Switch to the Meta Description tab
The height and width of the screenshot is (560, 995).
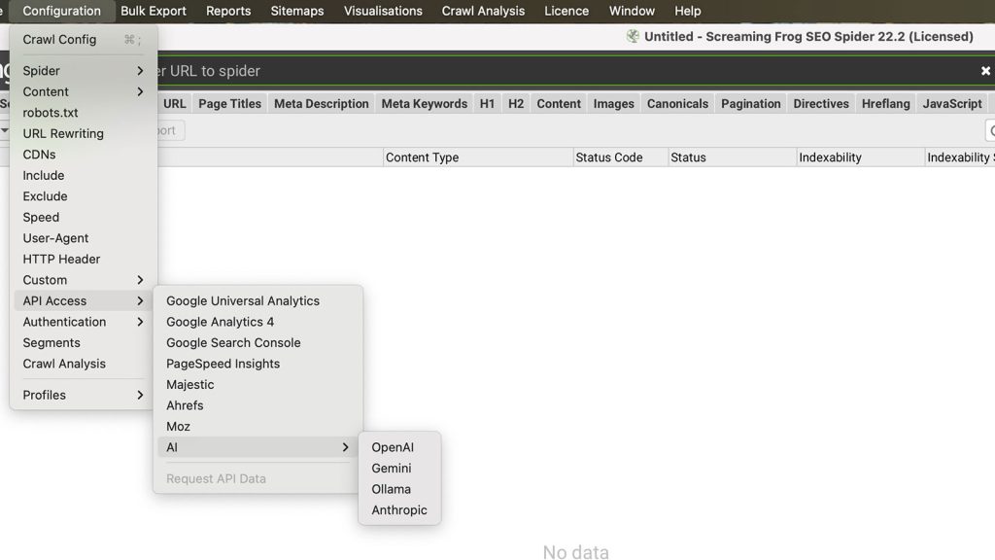[x=321, y=103]
